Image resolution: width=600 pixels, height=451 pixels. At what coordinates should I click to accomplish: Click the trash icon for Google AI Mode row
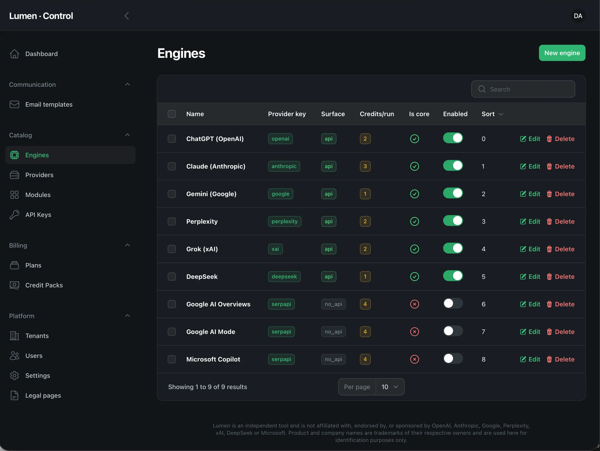click(x=549, y=332)
